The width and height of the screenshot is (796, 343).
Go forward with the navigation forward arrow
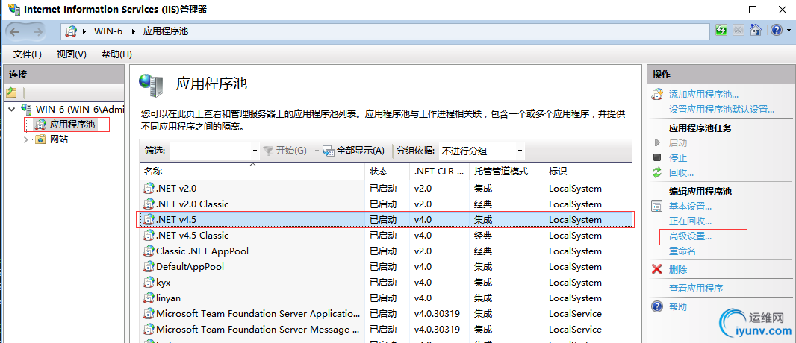click(x=37, y=31)
